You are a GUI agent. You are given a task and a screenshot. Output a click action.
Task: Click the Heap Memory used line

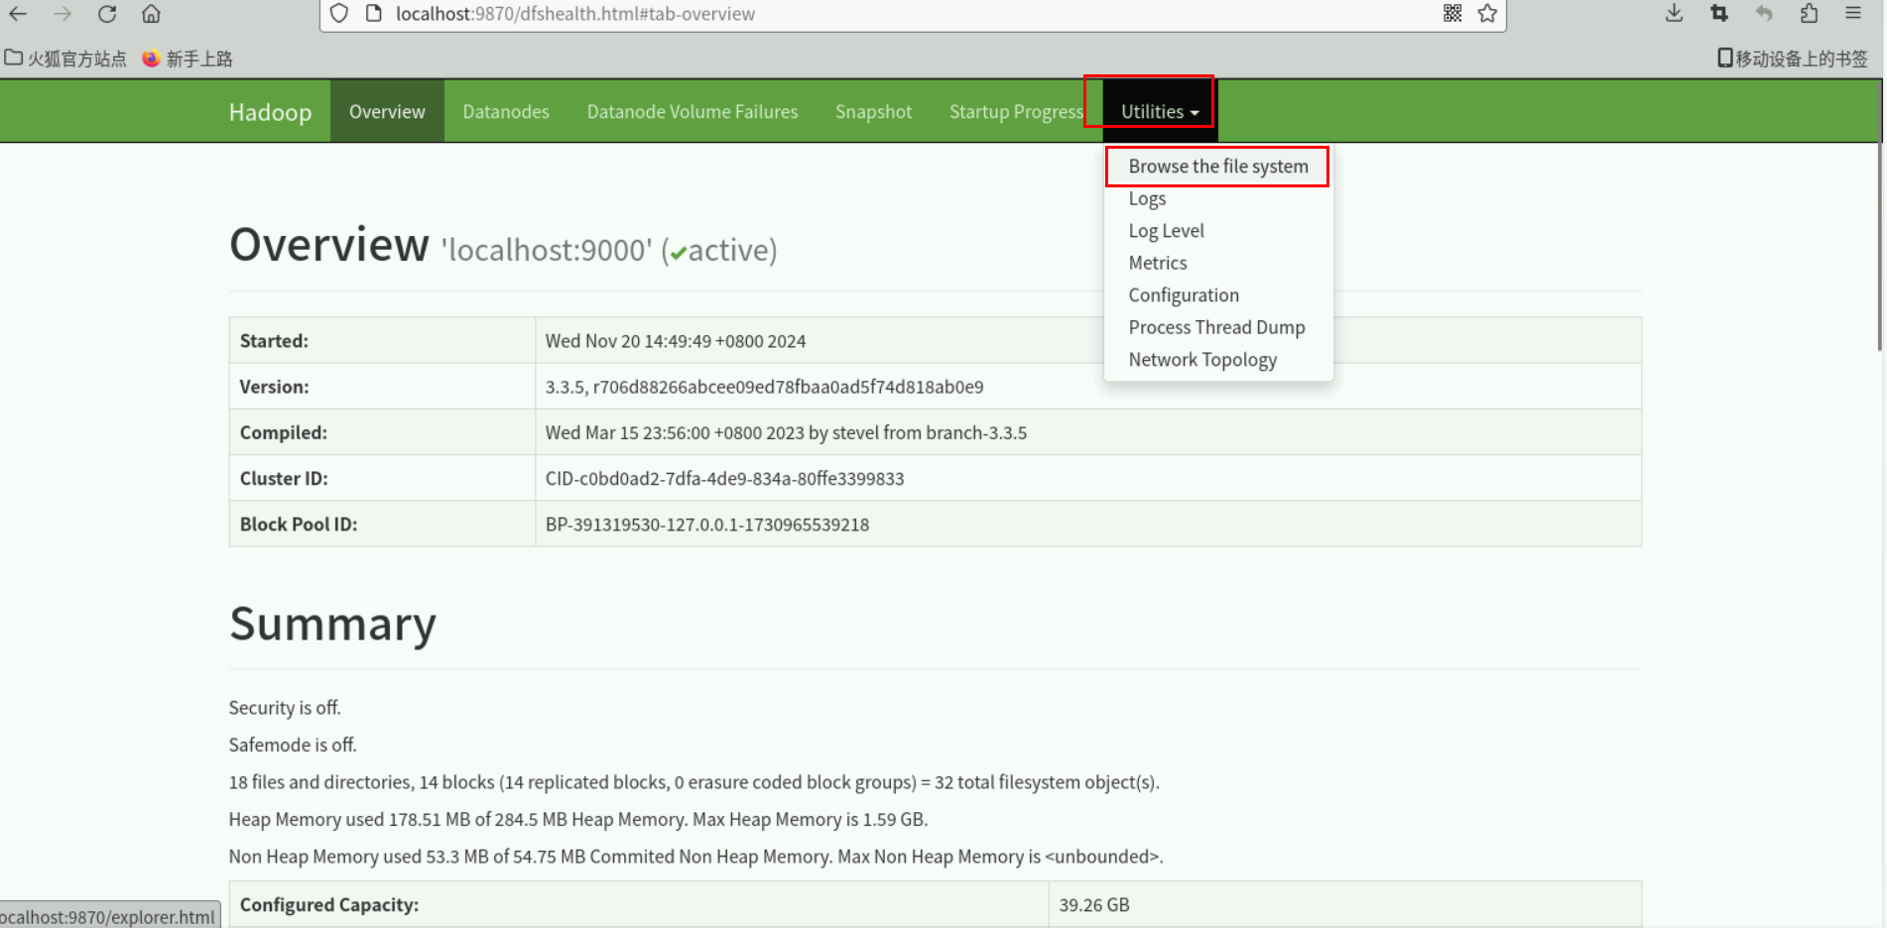[578, 820]
